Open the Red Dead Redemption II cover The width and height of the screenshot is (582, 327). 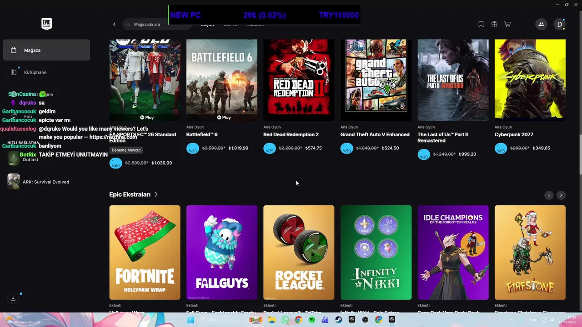tap(299, 80)
